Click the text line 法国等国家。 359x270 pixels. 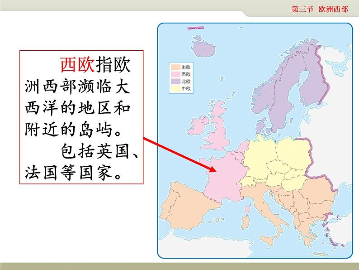[x=73, y=173]
